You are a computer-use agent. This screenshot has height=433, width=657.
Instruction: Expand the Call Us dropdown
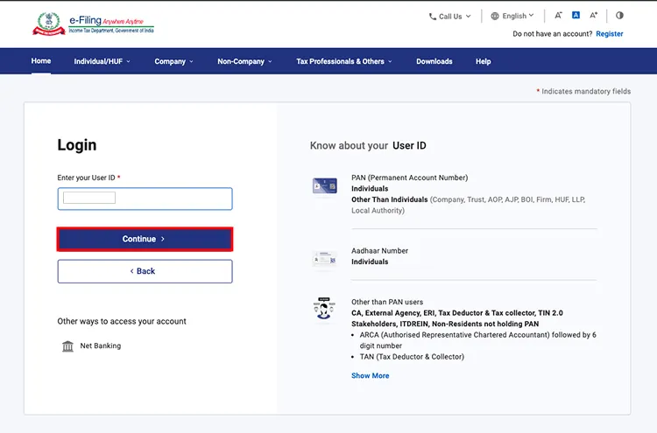(x=450, y=17)
